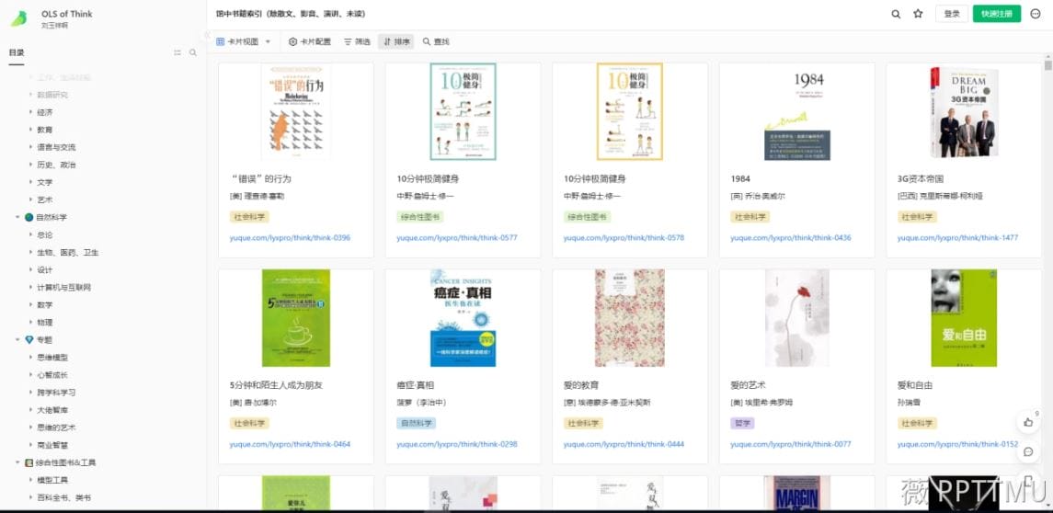Open 生物、医药、卫生 in the directory
1053x513 pixels.
[x=68, y=253]
